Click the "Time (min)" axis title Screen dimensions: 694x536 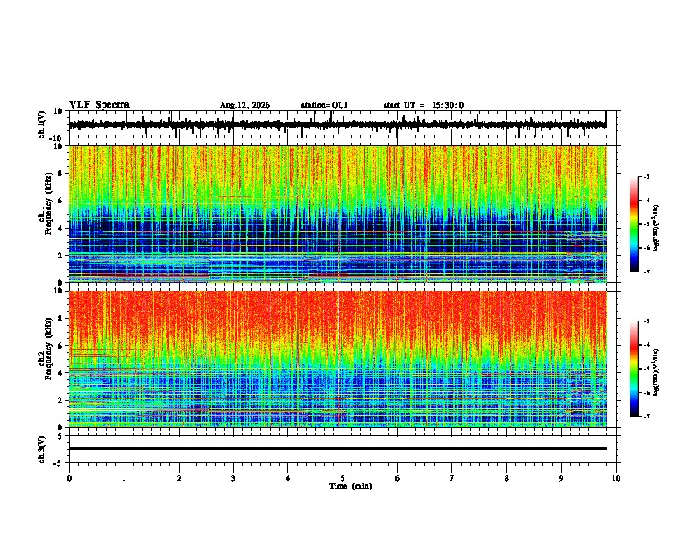(x=351, y=486)
